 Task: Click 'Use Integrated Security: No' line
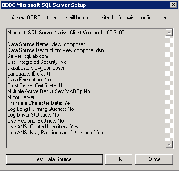click(x=37, y=62)
